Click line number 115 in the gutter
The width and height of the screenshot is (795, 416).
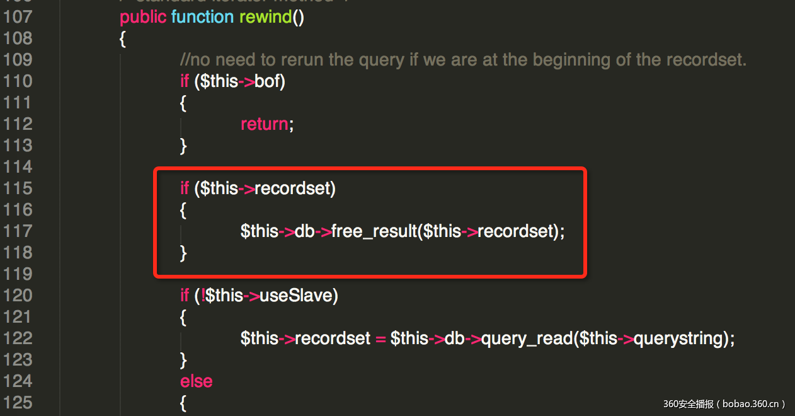pos(18,188)
